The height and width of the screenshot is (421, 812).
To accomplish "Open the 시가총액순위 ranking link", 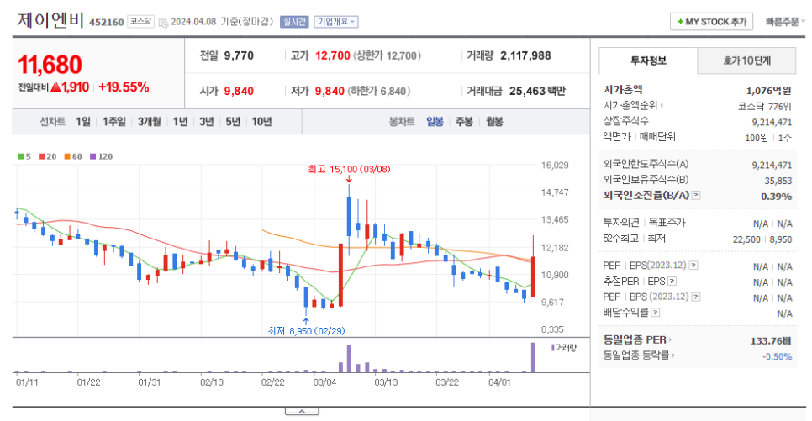I will pyautogui.click(x=633, y=105).
